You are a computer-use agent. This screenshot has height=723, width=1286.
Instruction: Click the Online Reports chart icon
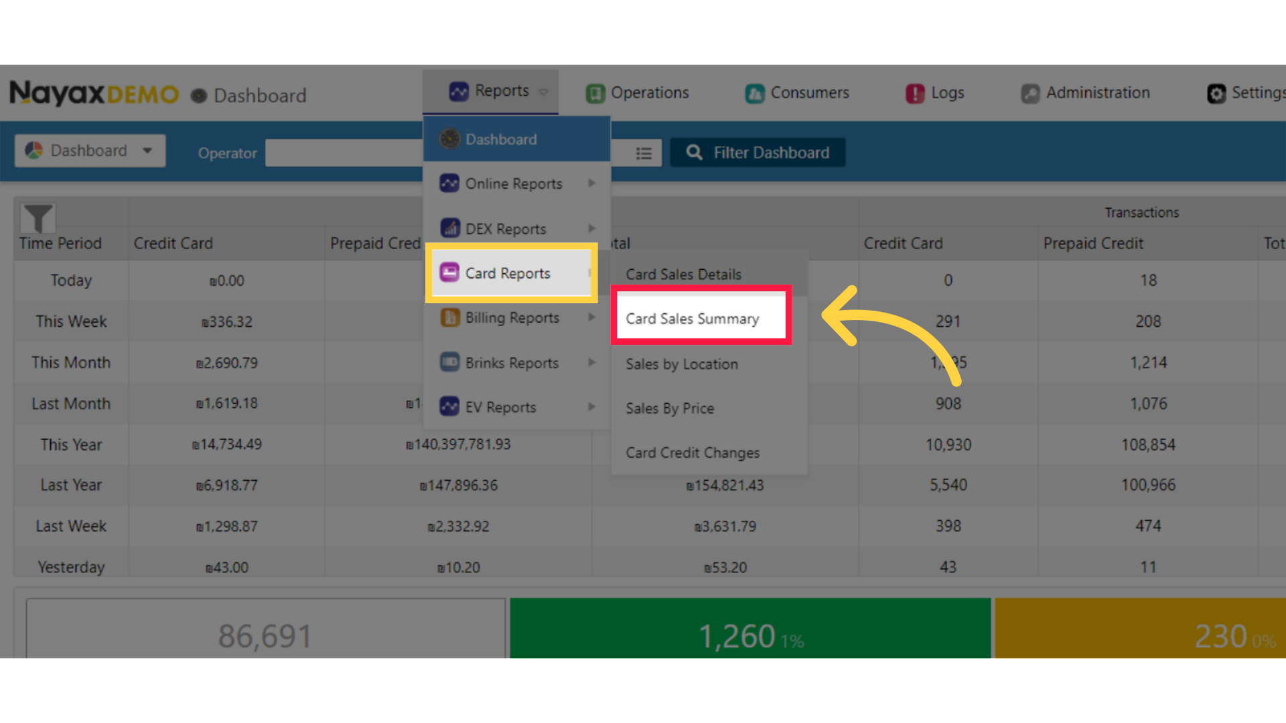tap(449, 183)
